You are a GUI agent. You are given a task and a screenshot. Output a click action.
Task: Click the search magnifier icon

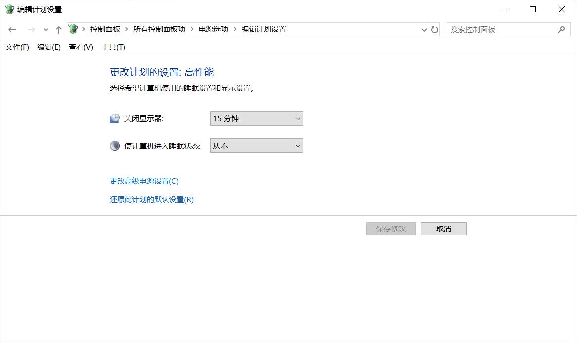coord(561,29)
